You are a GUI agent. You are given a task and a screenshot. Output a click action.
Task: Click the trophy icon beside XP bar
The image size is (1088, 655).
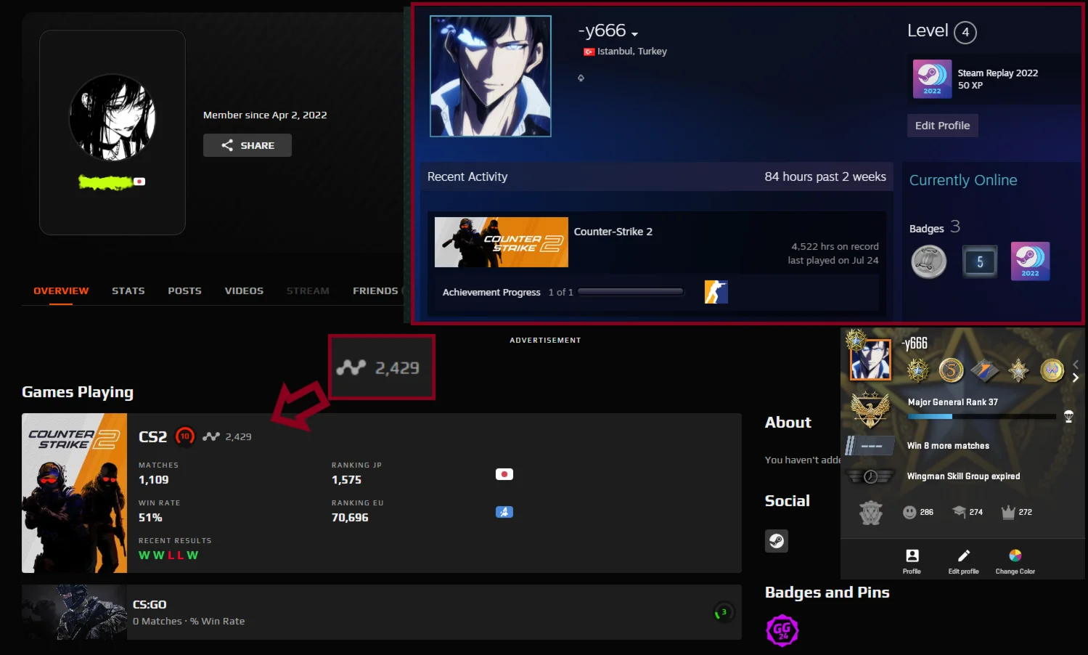coord(1068,416)
